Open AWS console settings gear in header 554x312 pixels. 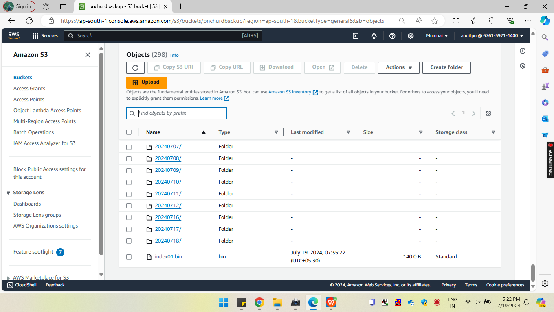[411, 36]
